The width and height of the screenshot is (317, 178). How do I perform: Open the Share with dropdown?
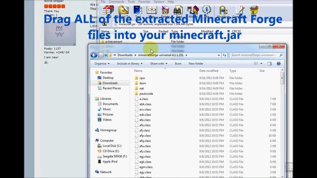158,64
